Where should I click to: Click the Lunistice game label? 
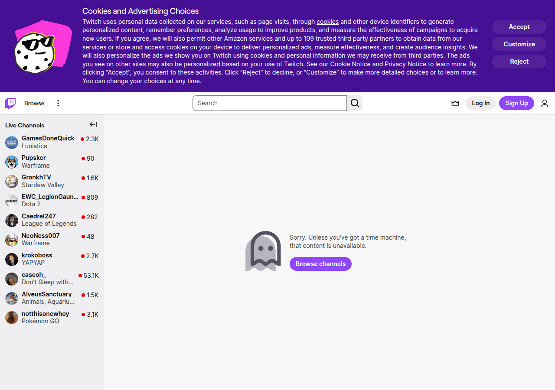[35, 146]
